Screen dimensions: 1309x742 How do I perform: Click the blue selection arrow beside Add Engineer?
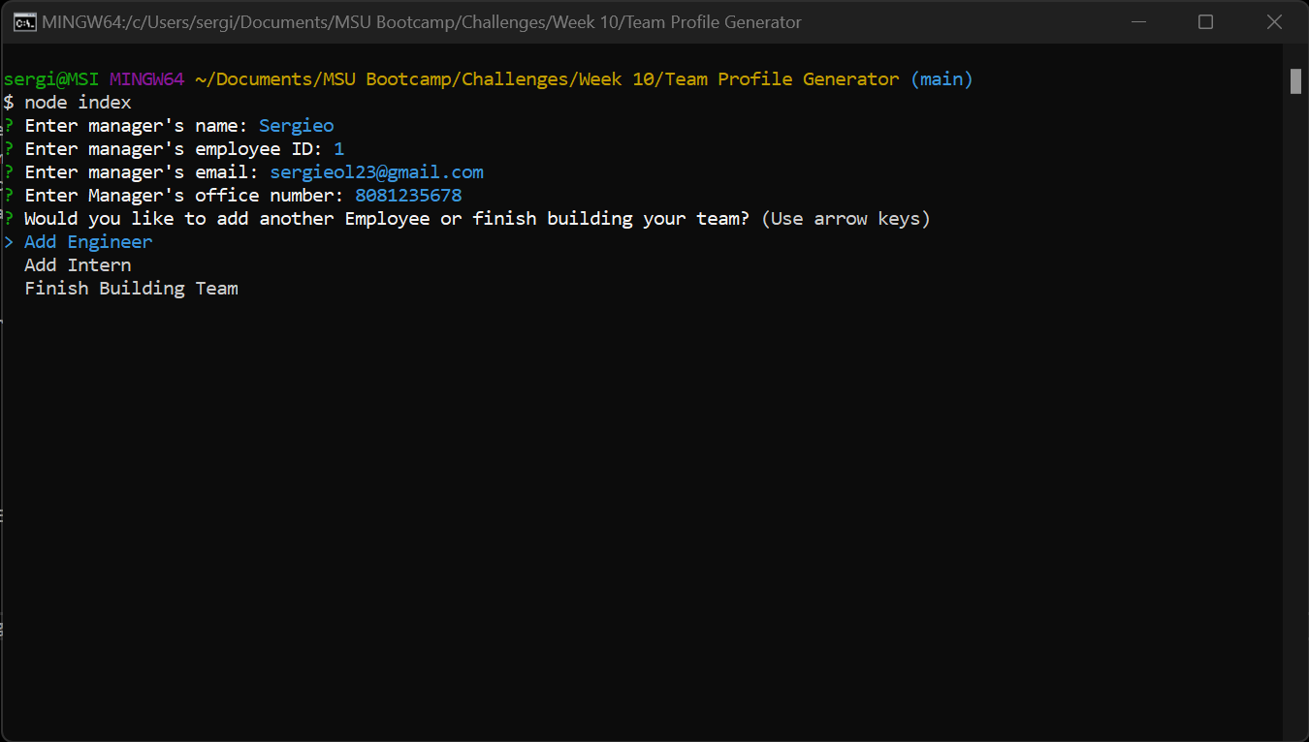click(11, 241)
